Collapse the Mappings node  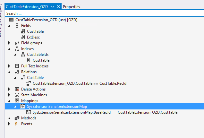9,101
